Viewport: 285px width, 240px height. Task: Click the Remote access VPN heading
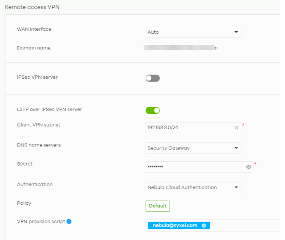(32, 7)
